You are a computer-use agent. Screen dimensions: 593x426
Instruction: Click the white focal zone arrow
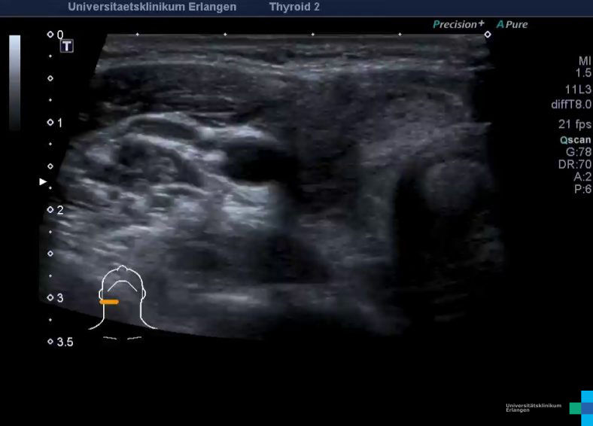[x=43, y=181]
